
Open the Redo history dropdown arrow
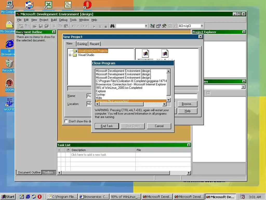click(x=87, y=26)
